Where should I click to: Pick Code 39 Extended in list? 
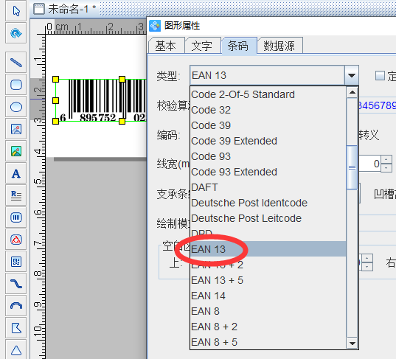[234, 141]
